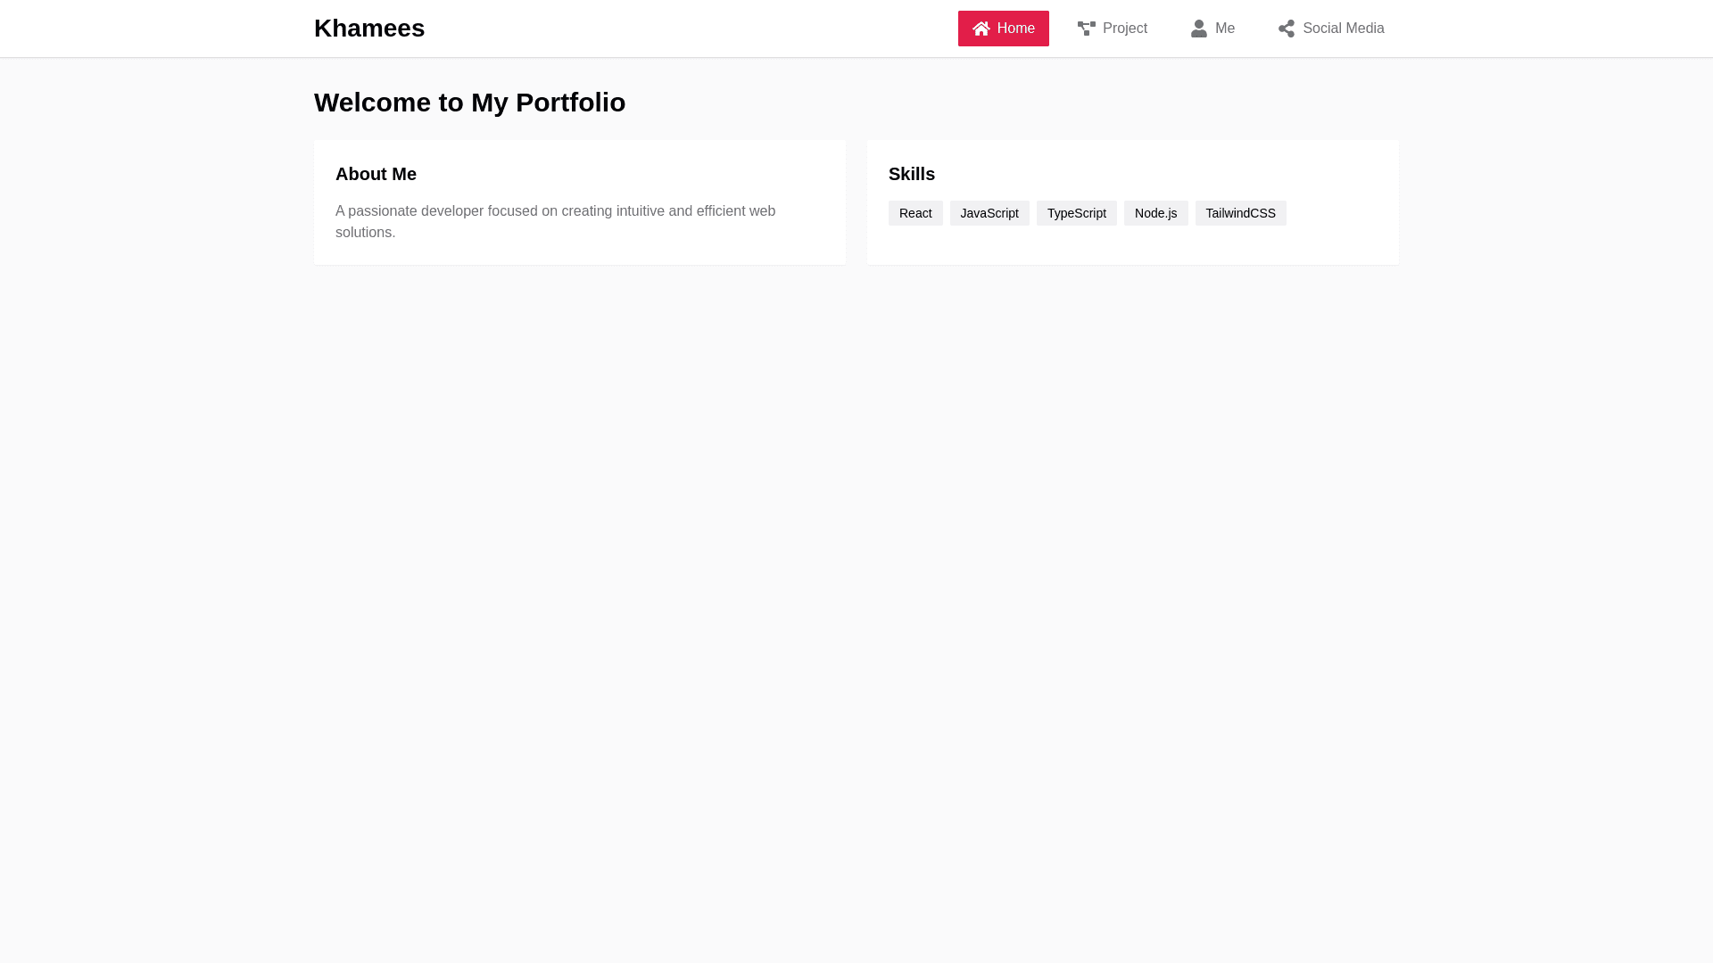Click the Node.js skill badge

click(x=1155, y=213)
